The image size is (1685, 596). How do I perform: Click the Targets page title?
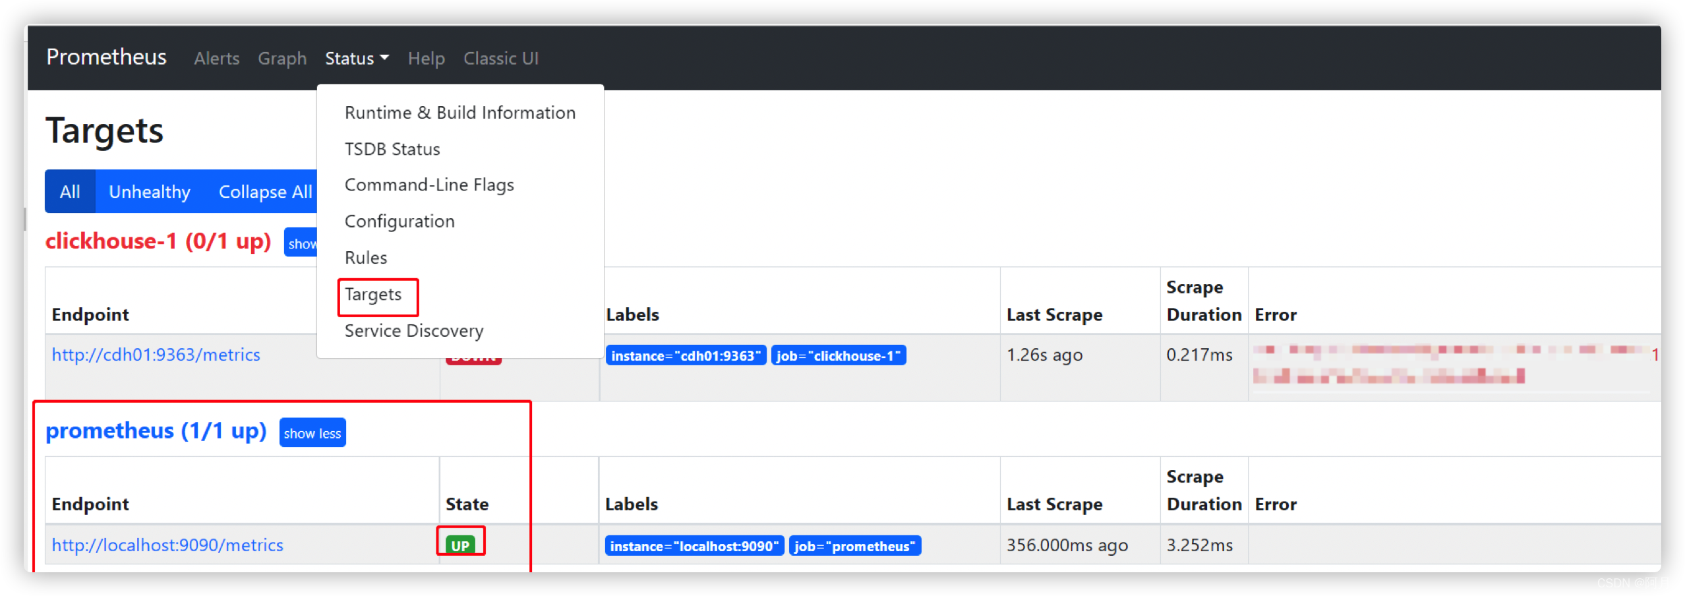tap(104, 131)
